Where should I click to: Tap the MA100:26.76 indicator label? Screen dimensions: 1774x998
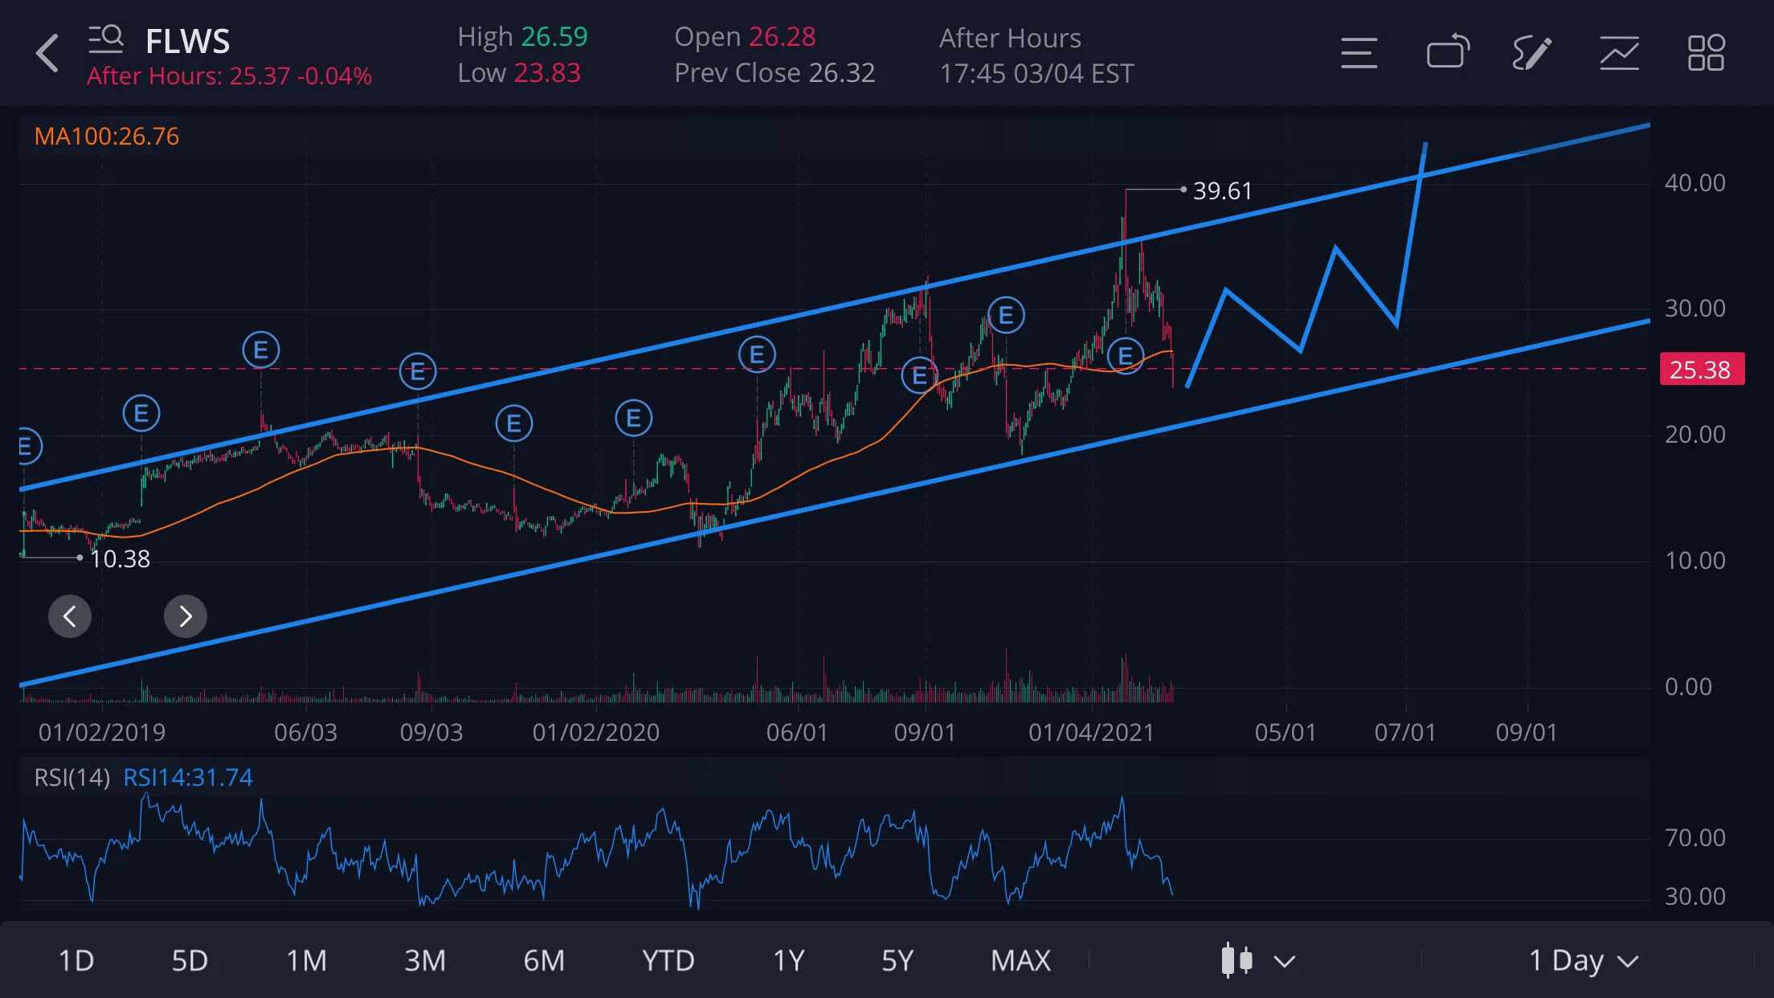tap(107, 136)
